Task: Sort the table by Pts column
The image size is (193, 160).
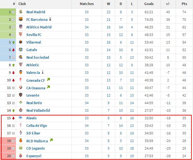Action: click(184, 4)
